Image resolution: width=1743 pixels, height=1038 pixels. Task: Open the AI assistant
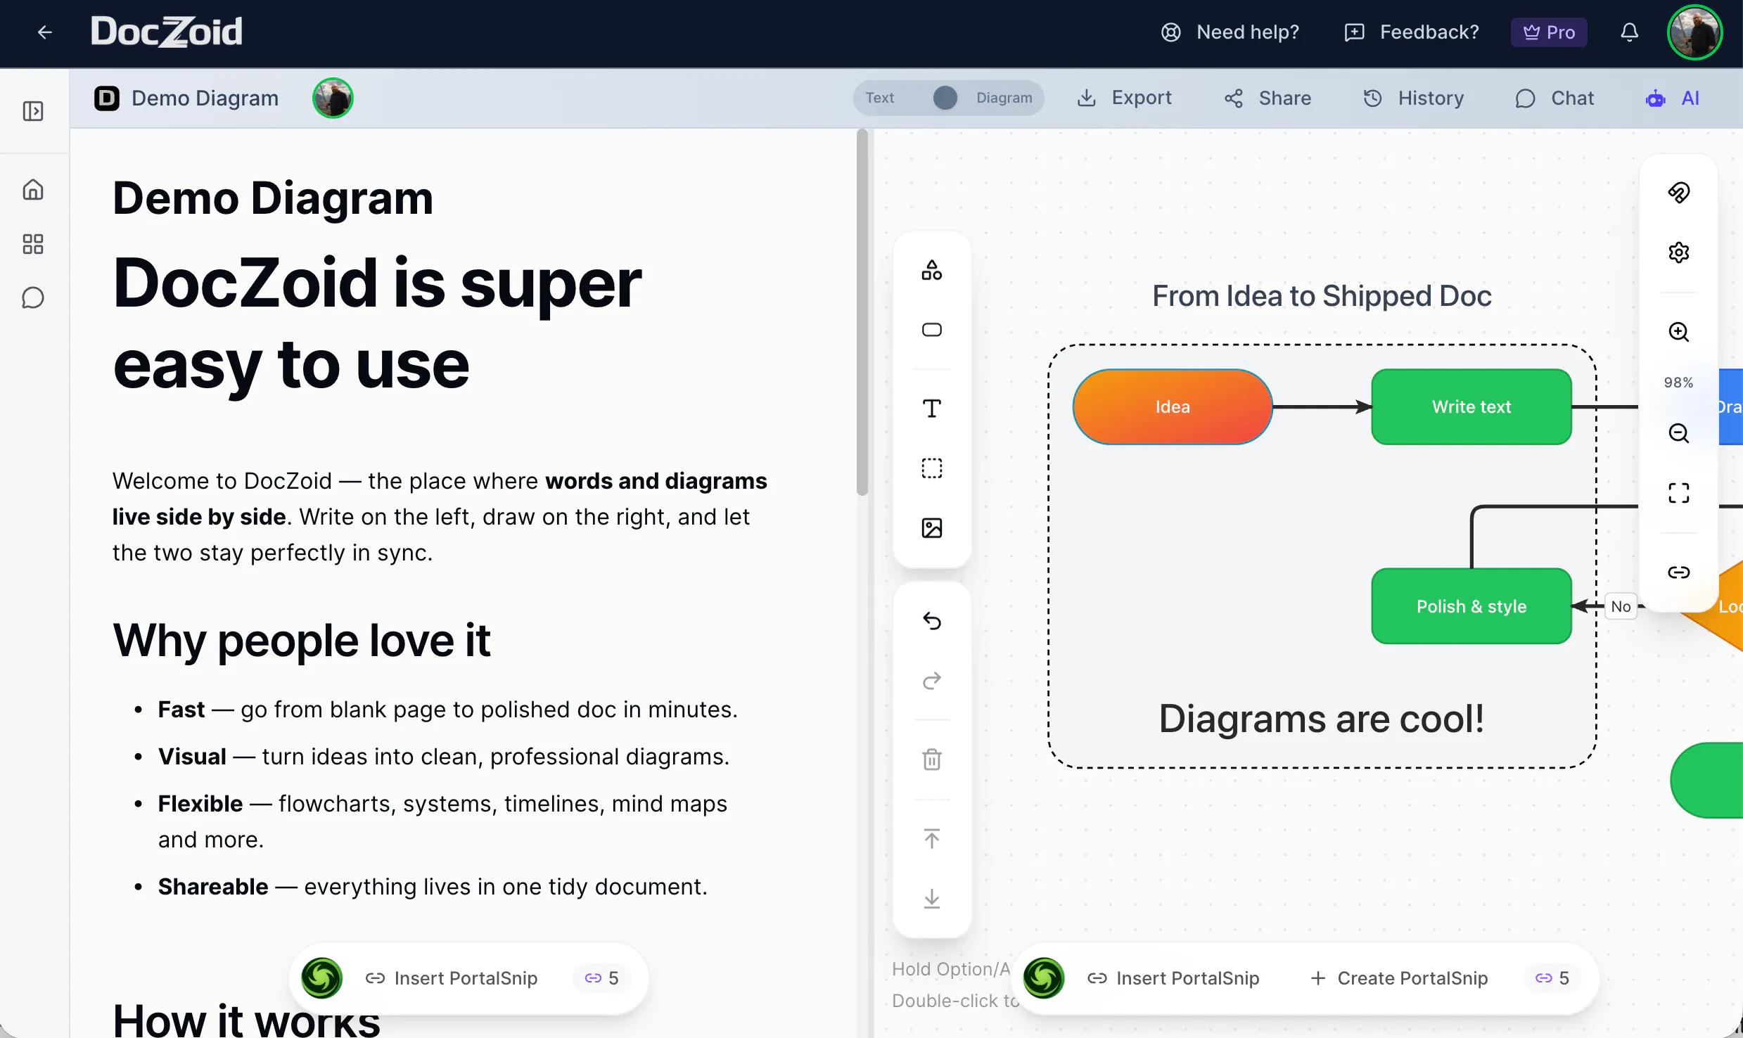tap(1673, 98)
